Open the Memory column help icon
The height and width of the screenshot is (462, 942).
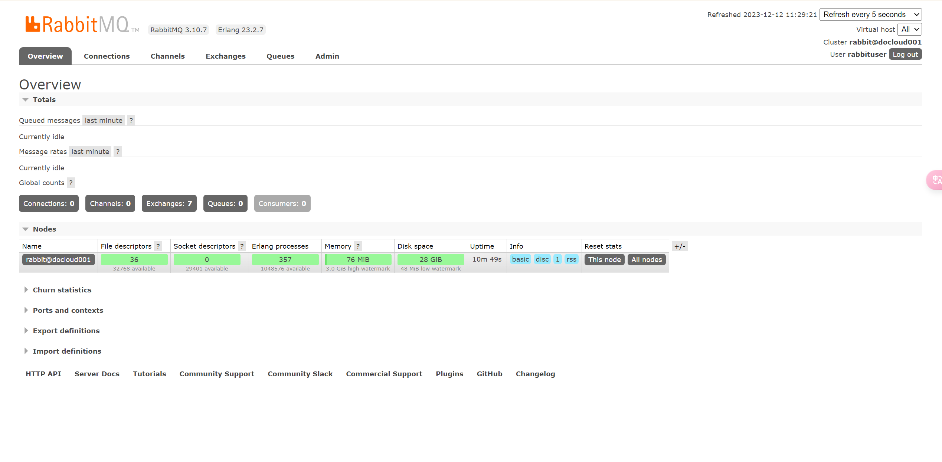(358, 246)
